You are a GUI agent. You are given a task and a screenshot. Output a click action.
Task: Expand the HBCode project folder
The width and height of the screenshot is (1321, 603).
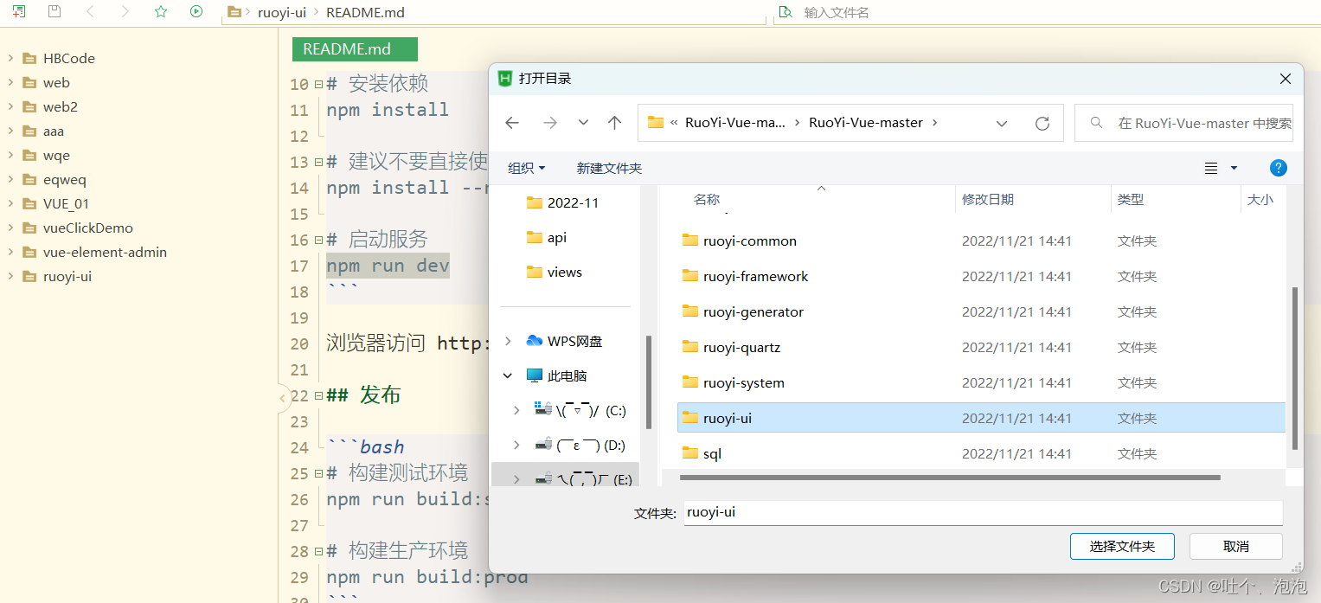tap(10, 59)
